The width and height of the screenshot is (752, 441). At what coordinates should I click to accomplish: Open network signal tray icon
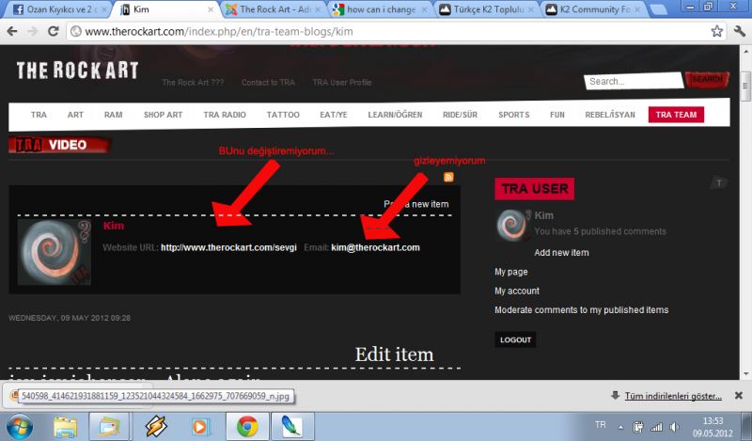click(656, 427)
